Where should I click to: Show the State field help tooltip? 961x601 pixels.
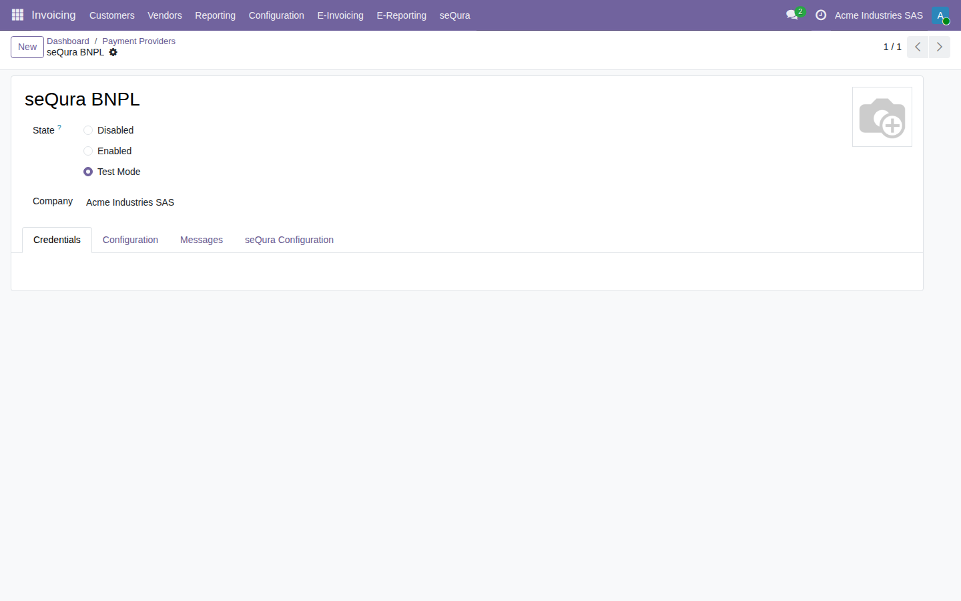point(59,128)
